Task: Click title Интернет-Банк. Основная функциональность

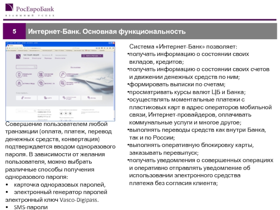Action: 107,31
